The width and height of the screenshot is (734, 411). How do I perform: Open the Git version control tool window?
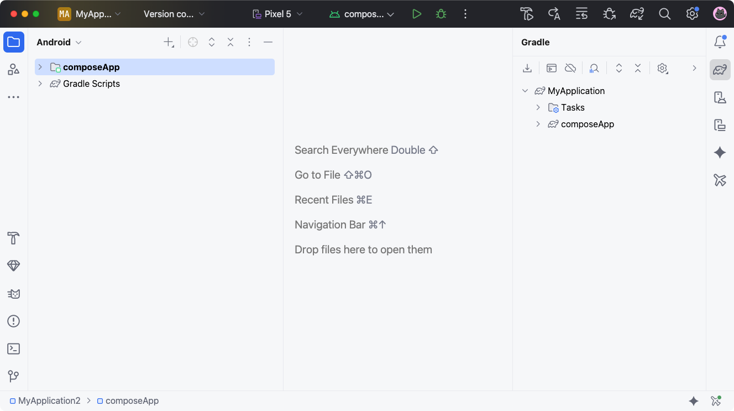click(14, 377)
